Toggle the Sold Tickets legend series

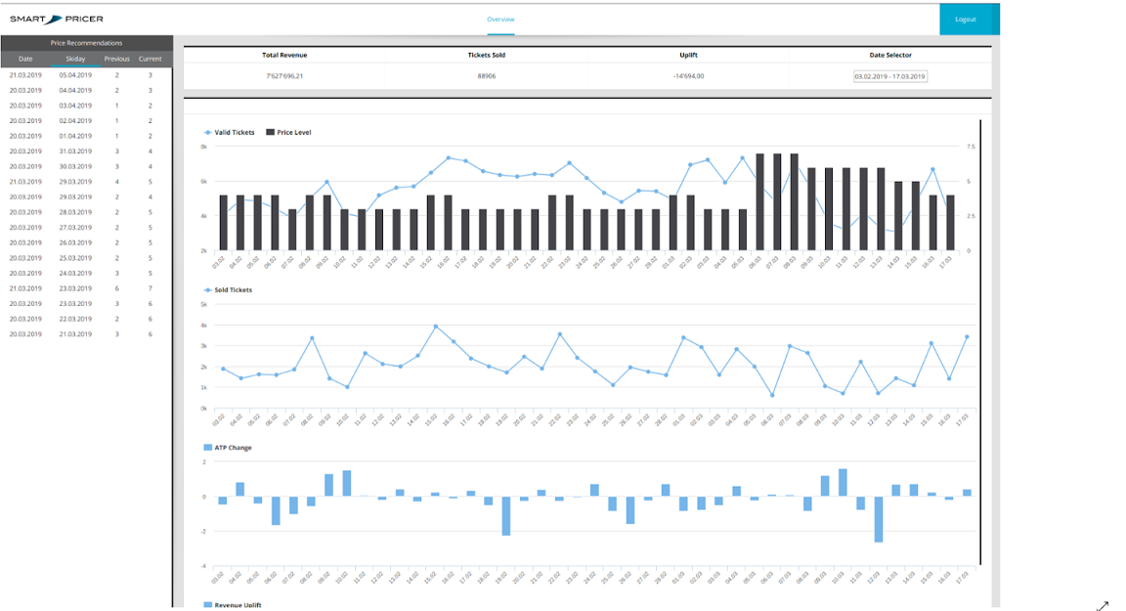(229, 290)
